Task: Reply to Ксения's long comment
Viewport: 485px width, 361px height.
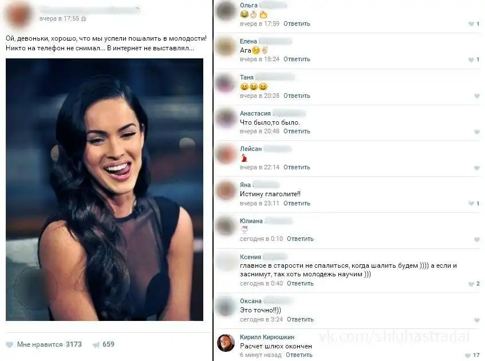Action: 300,283
